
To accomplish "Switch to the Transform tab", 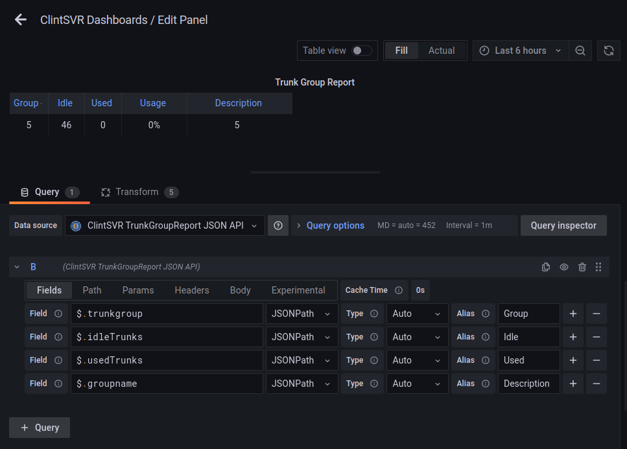I will pos(137,192).
